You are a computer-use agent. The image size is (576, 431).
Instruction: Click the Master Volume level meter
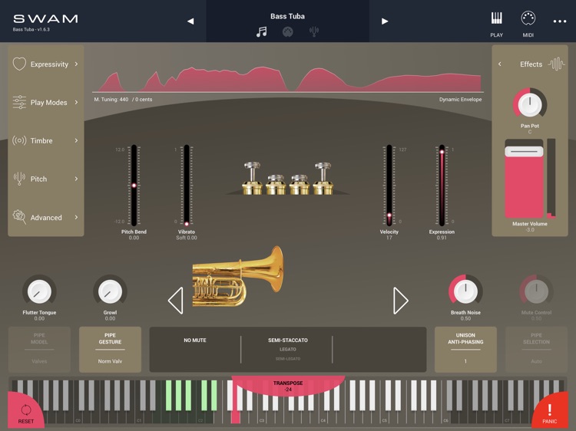(x=551, y=178)
